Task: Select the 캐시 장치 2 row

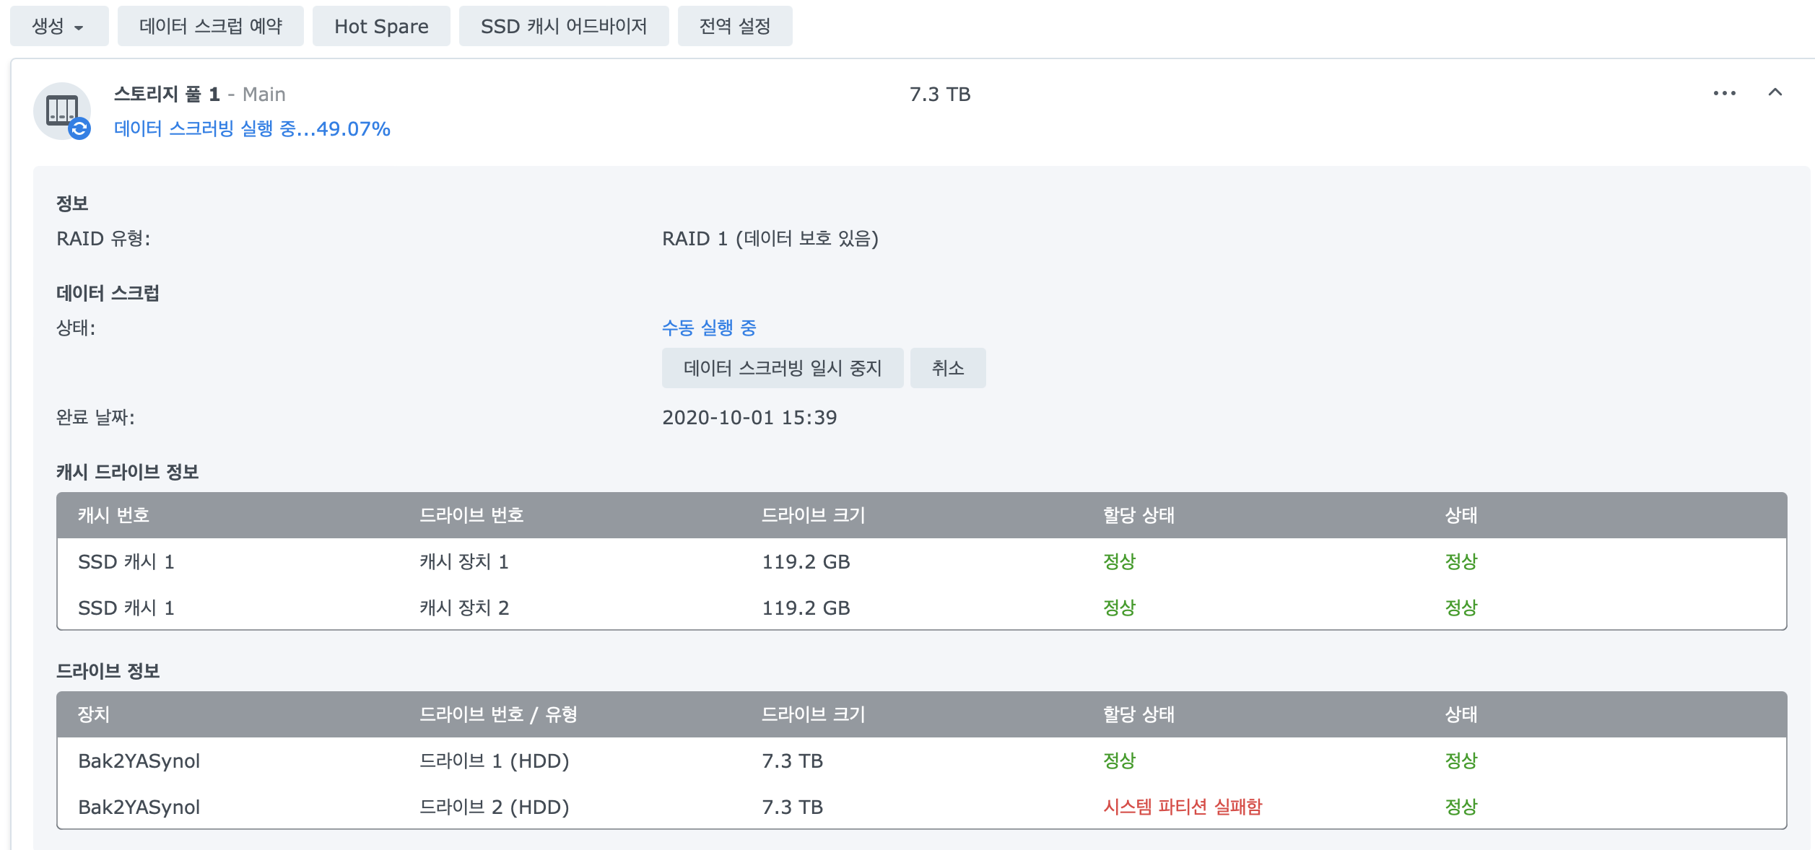Action: [x=463, y=608]
